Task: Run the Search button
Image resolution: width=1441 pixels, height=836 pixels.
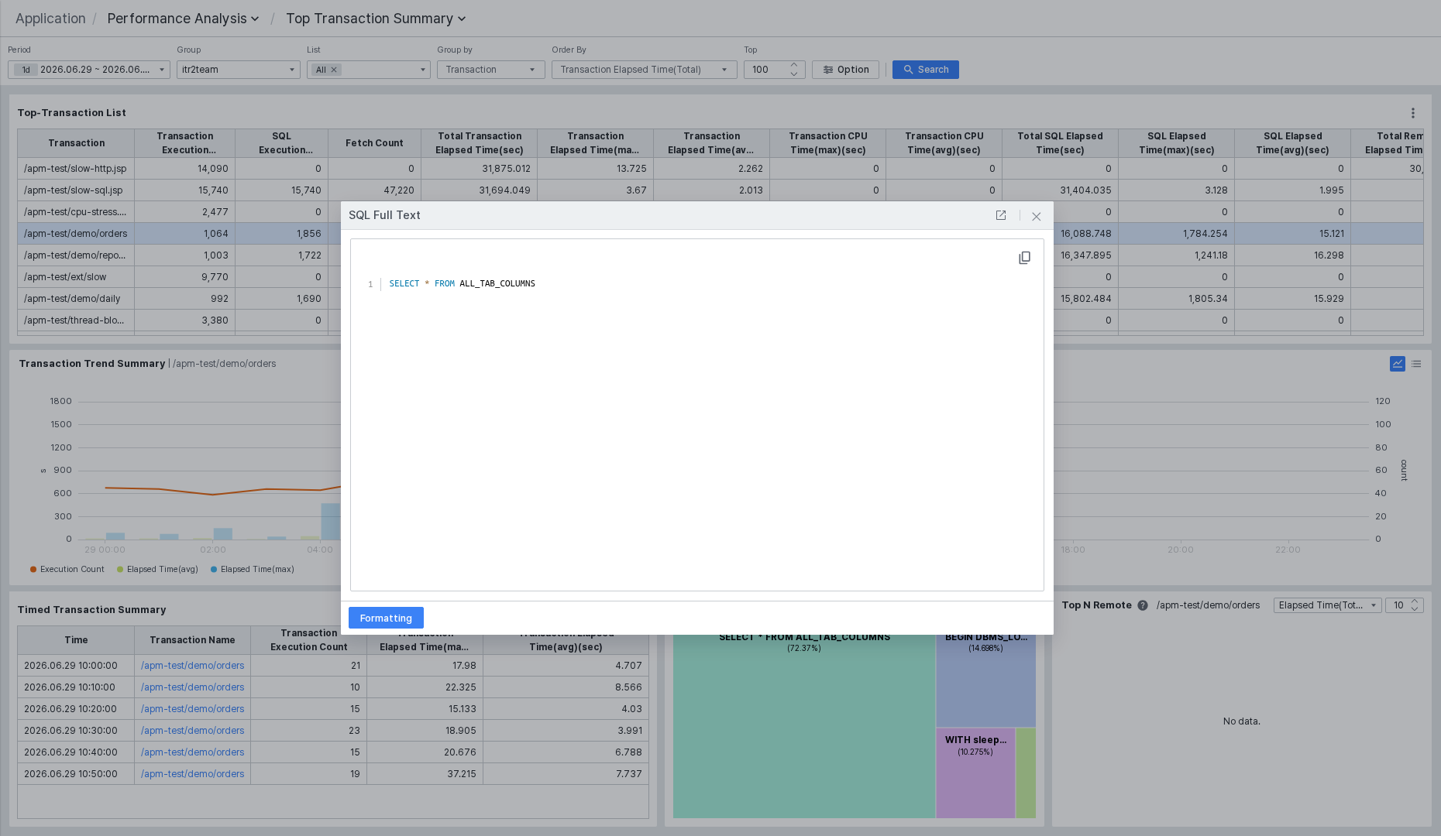Action: click(x=925, y=70)
